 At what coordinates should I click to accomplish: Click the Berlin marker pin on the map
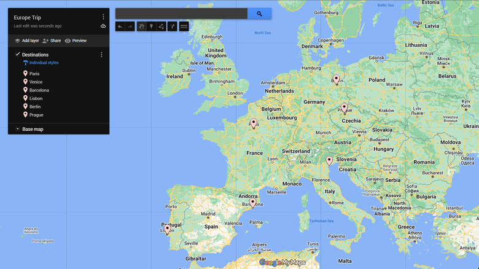(x=336, y=79)
